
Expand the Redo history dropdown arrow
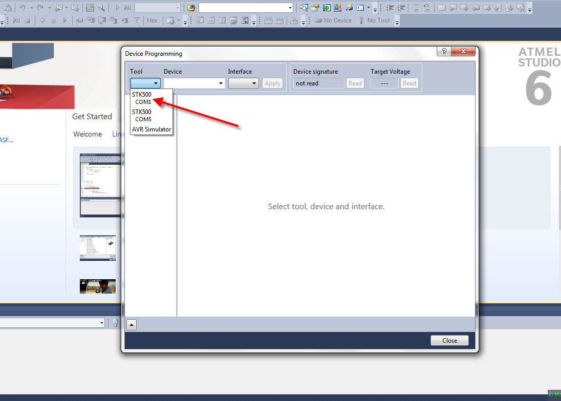[49, 8]
